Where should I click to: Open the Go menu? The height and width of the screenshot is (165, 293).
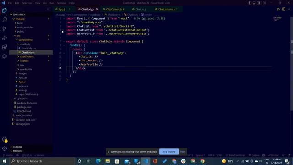tap(45, 3)
